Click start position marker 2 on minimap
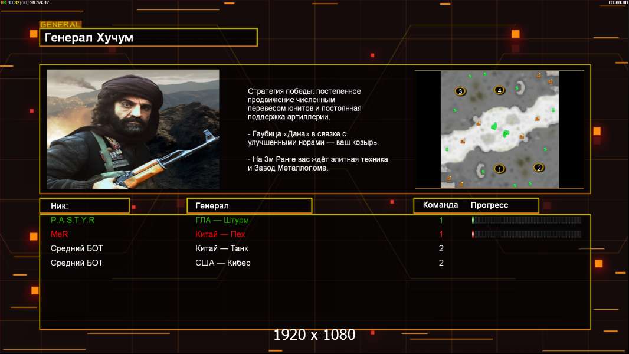The height and width of the screenshot is (354, 629). point(539,168)
